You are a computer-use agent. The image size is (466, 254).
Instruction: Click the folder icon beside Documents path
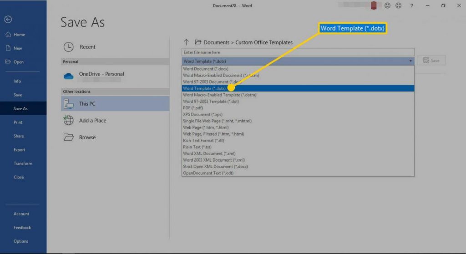point(198,42)
